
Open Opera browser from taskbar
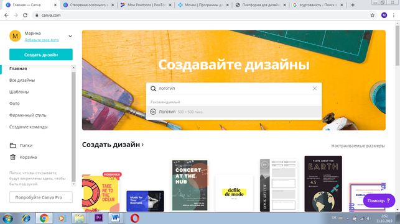pyautogui.click(x=135, y=218)
